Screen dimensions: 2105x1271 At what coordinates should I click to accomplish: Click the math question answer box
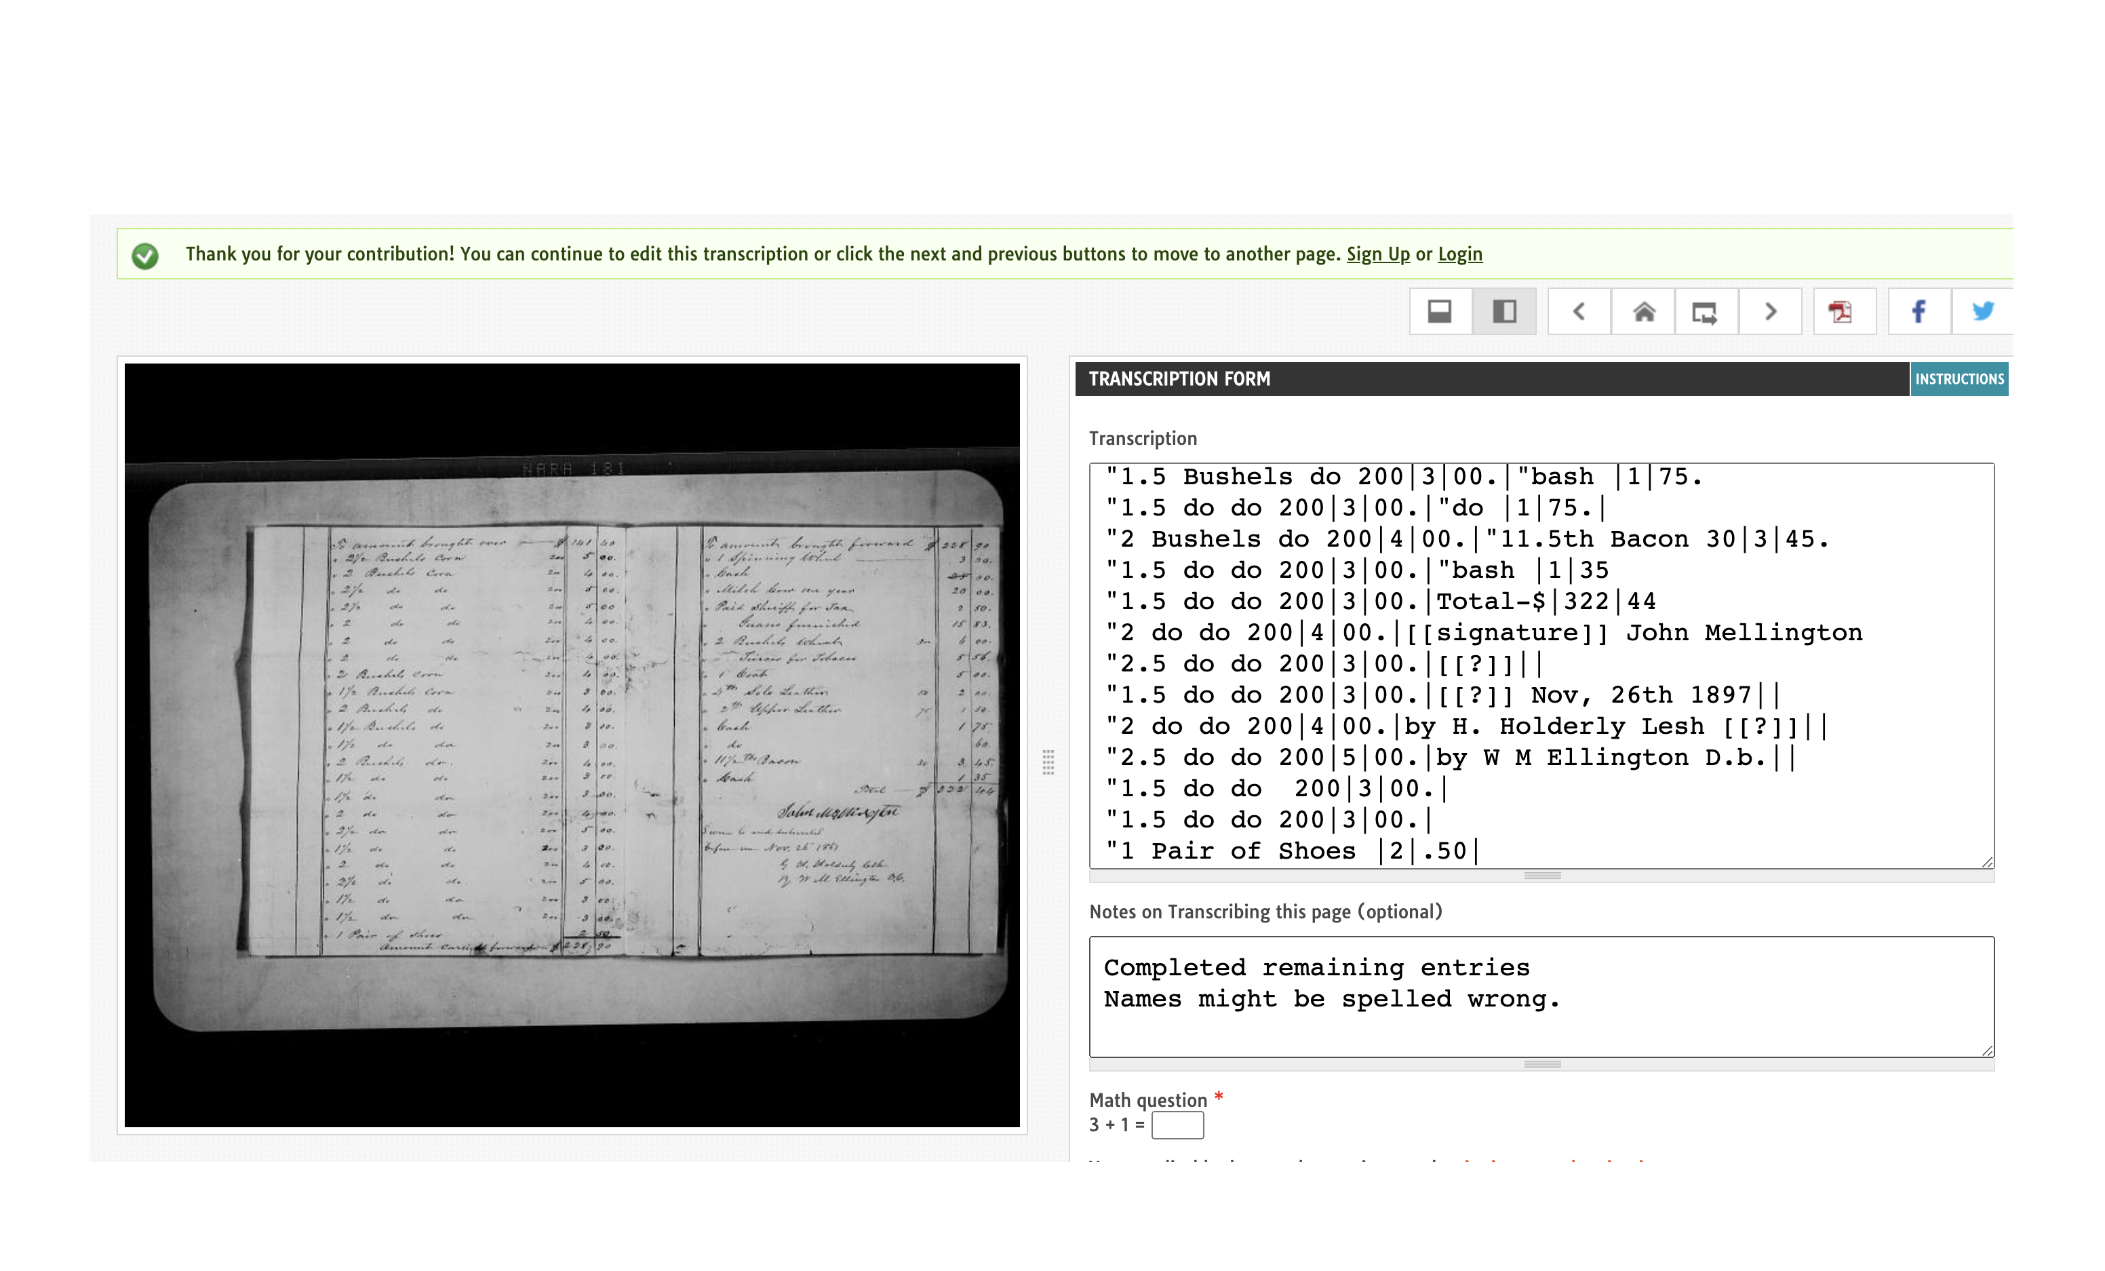(1177, 1125)
